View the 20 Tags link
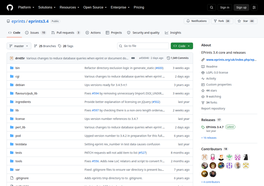This screenshot has height=186, width=264. coord(66,46)
